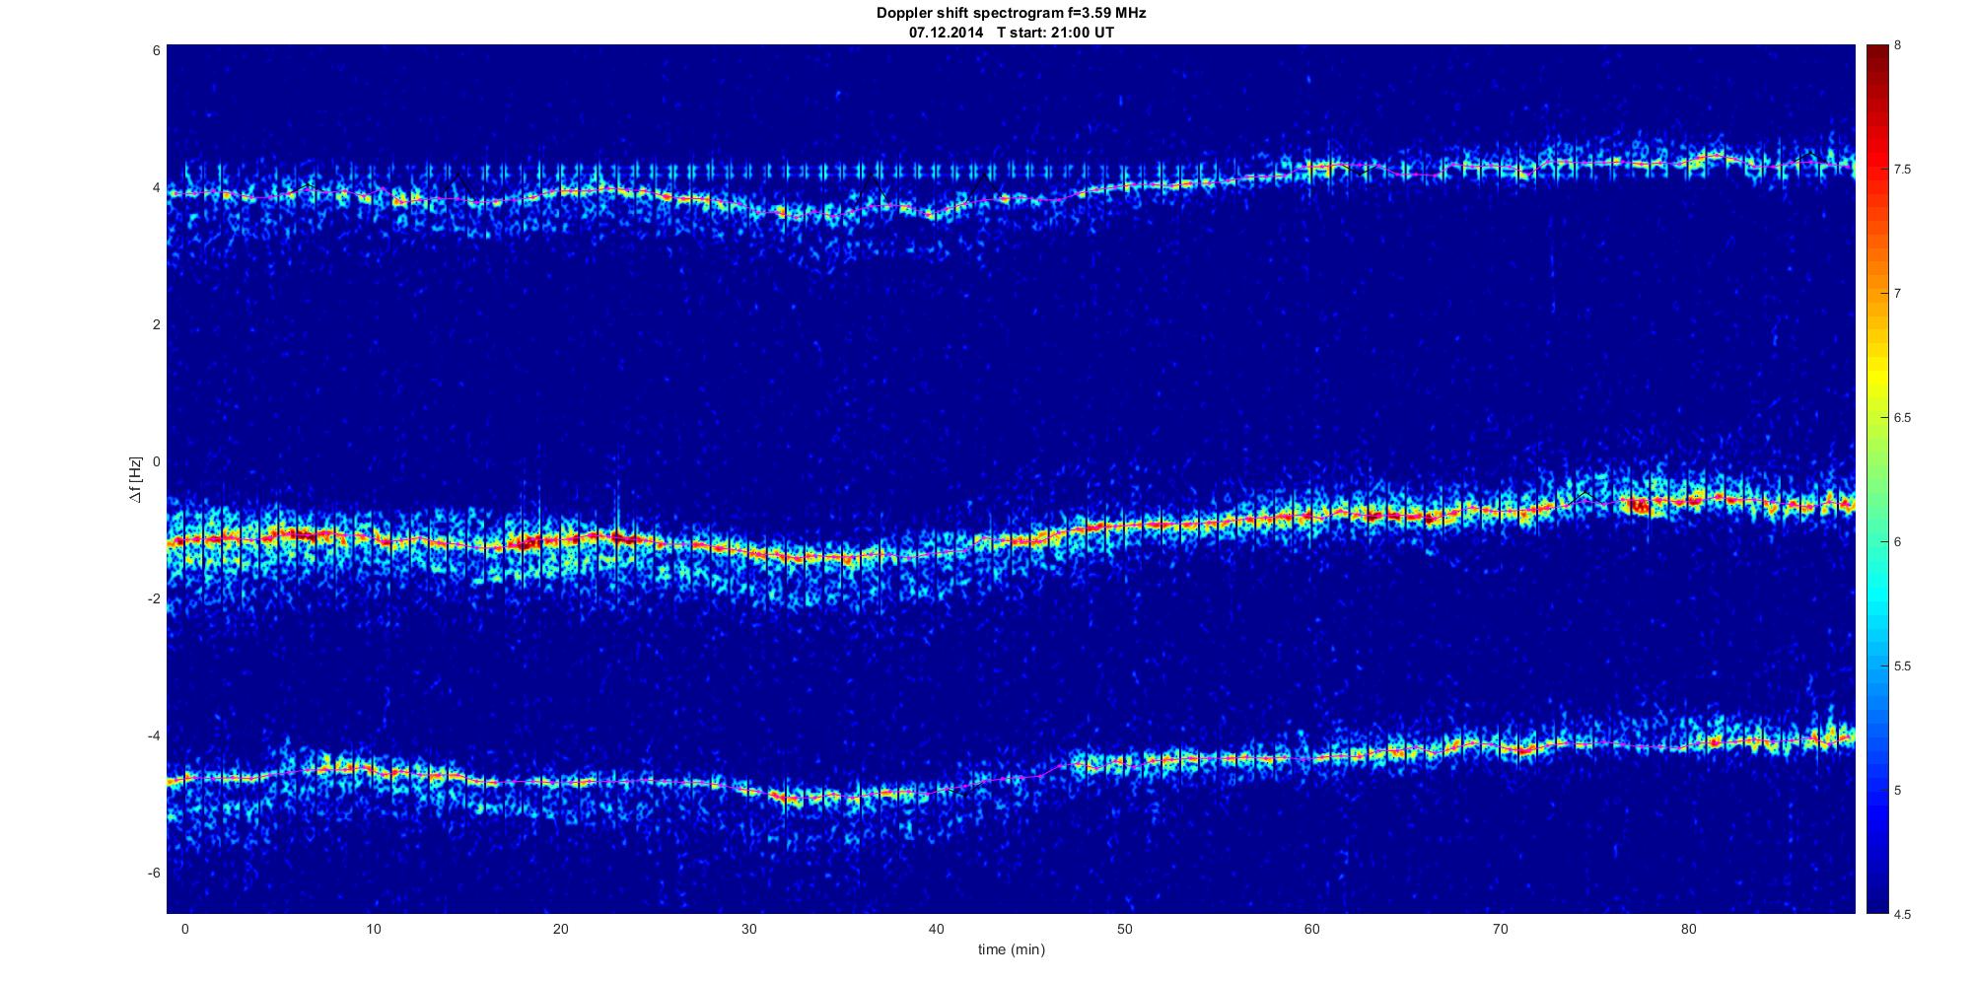Click the x-axis tick label '80'
This screenshot has height=981, width=1972.
point(1688,929)
